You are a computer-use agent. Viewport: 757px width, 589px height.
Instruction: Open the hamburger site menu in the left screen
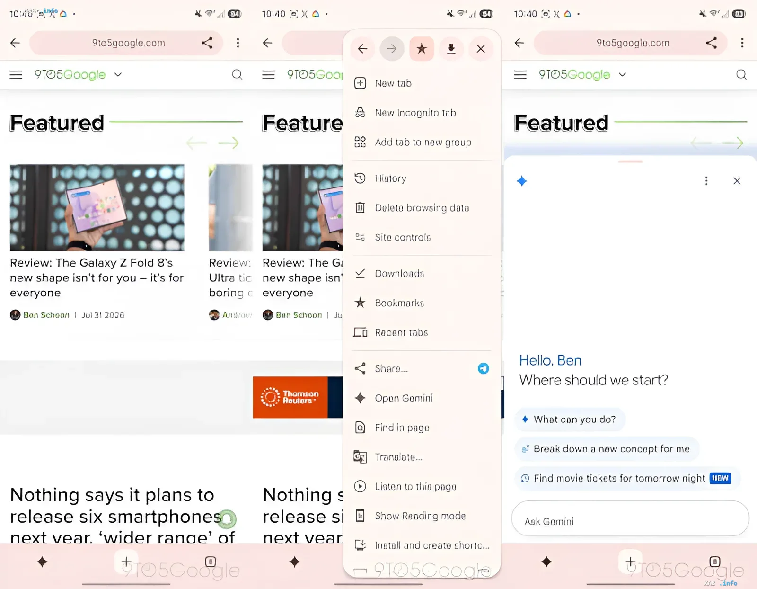coord(16,74)
